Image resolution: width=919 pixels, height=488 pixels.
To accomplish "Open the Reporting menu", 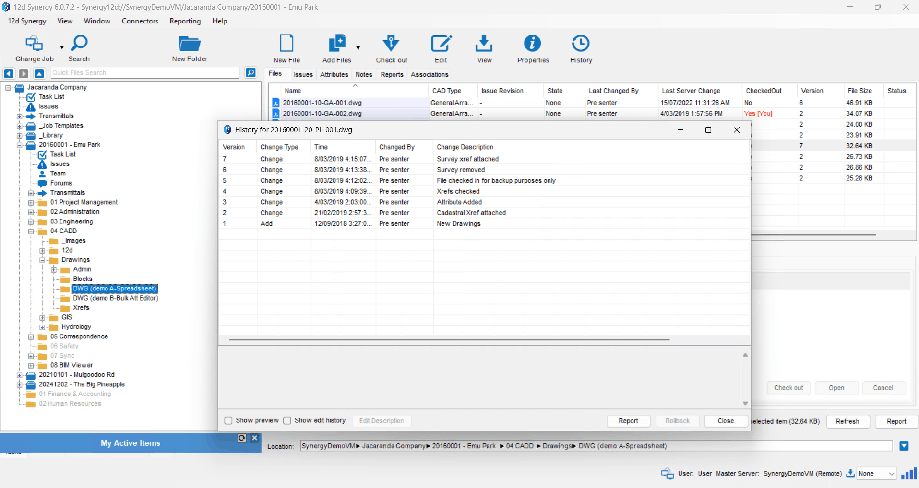I will (185, 21).
